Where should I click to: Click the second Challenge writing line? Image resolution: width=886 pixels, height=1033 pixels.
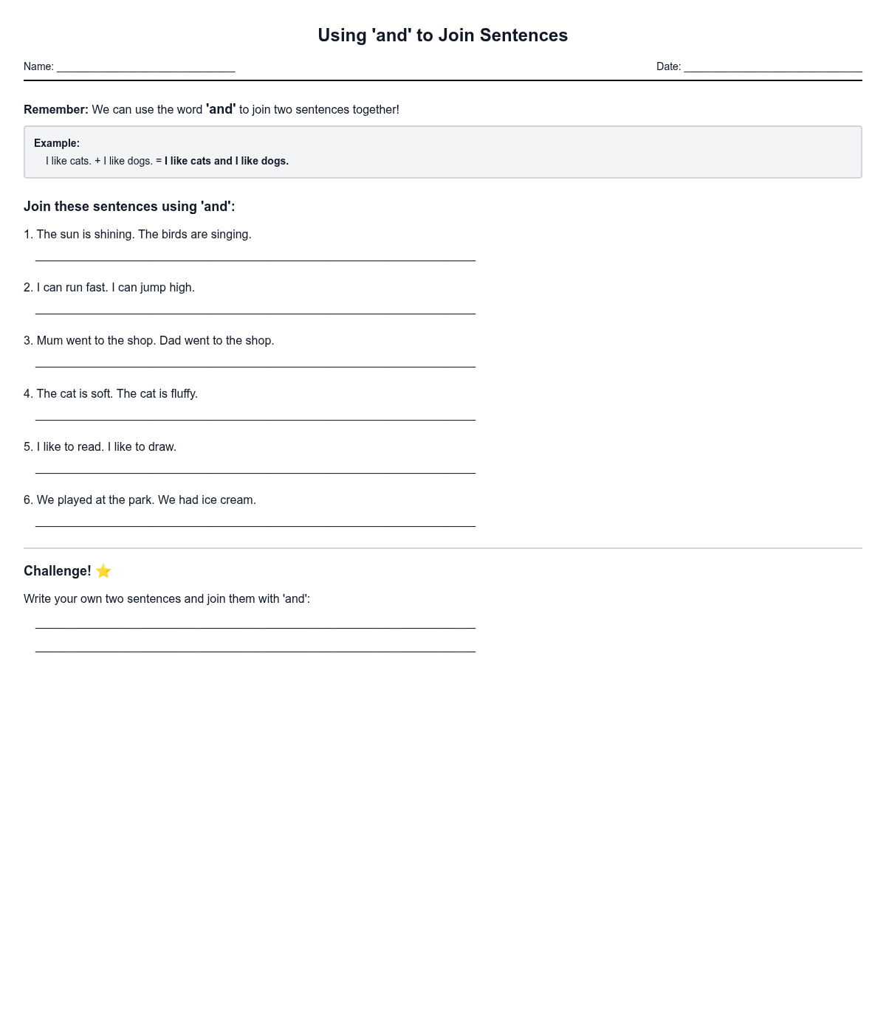(x=255, y=647)
